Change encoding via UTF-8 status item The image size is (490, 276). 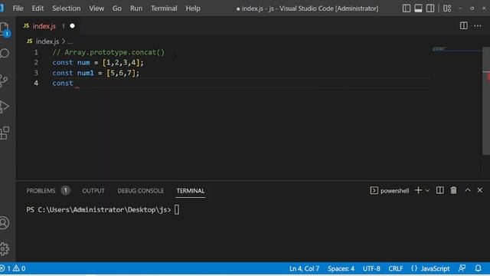tap(371, 268)
